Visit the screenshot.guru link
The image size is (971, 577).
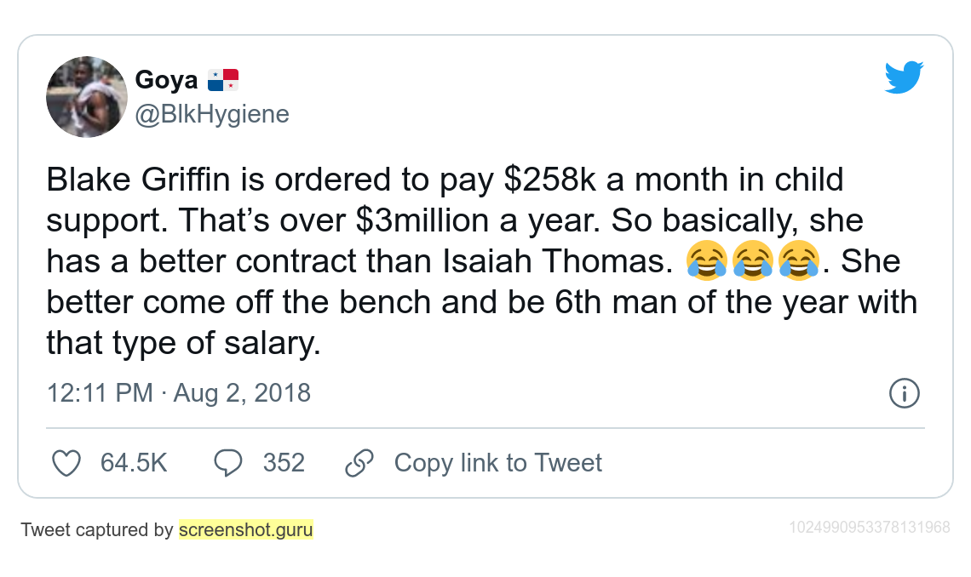click(x=246, y=530)
